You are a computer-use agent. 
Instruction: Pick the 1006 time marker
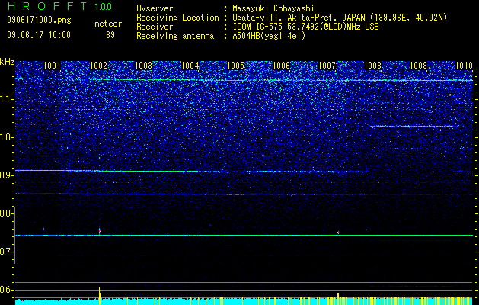281,65
